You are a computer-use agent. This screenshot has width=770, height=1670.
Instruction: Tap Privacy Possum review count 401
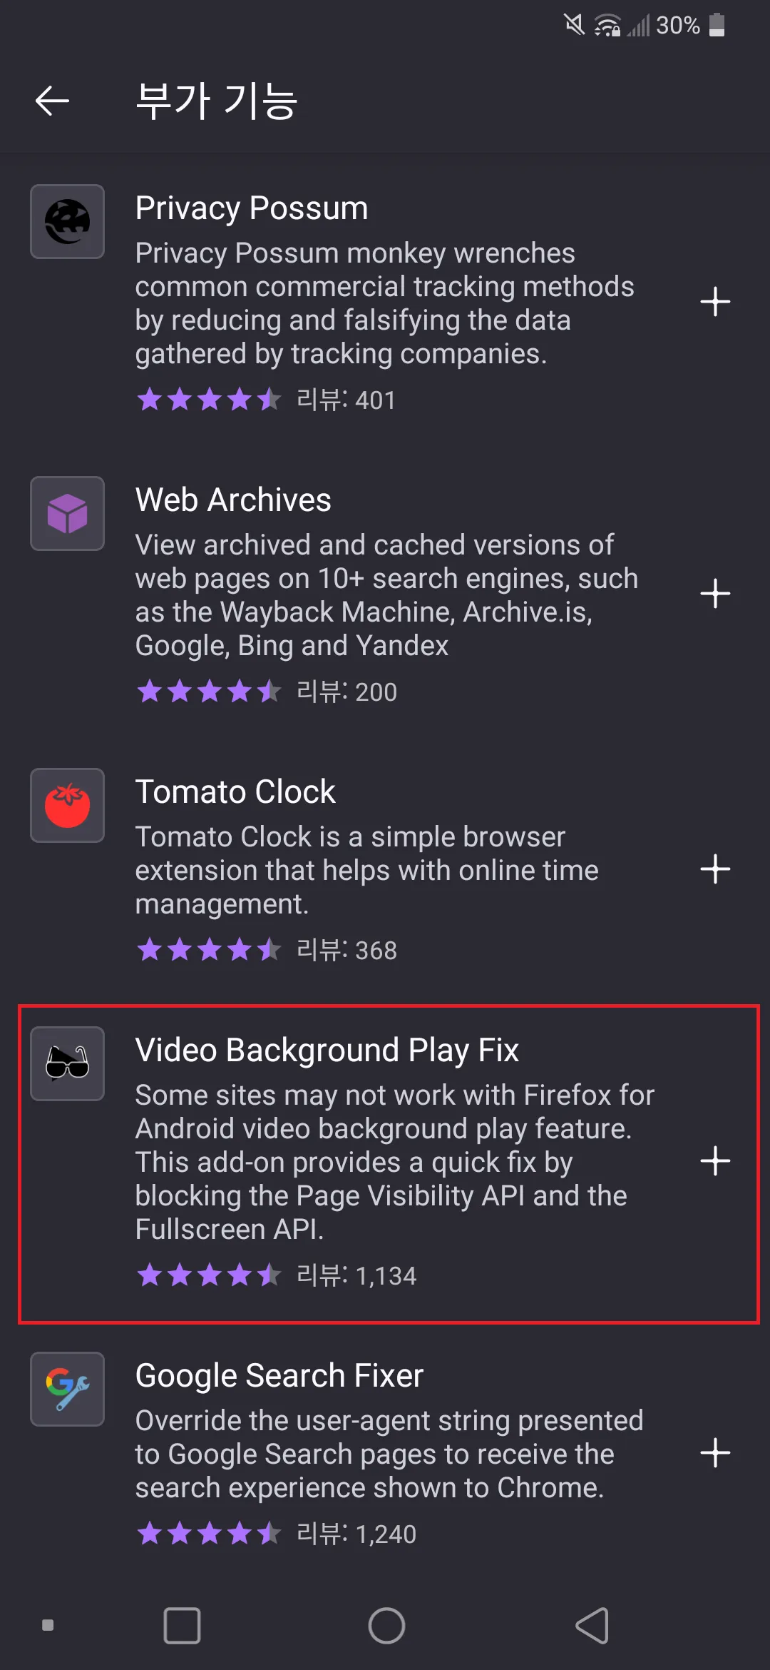(346, 400)
